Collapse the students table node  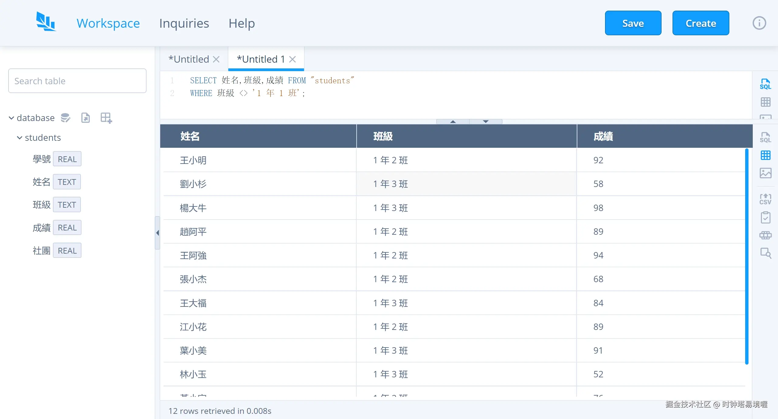19,137
